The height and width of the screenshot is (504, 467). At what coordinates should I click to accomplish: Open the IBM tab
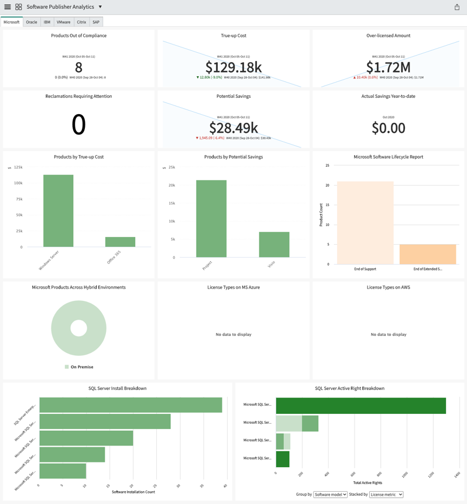pyautogui.click(x=47, y=22)
